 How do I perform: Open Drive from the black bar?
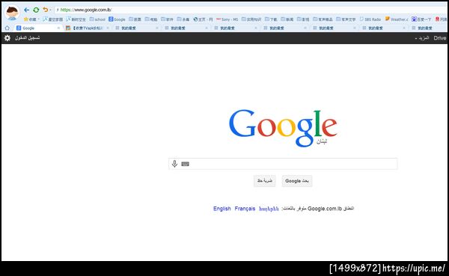pyautogui.click(x=439, y=38)
